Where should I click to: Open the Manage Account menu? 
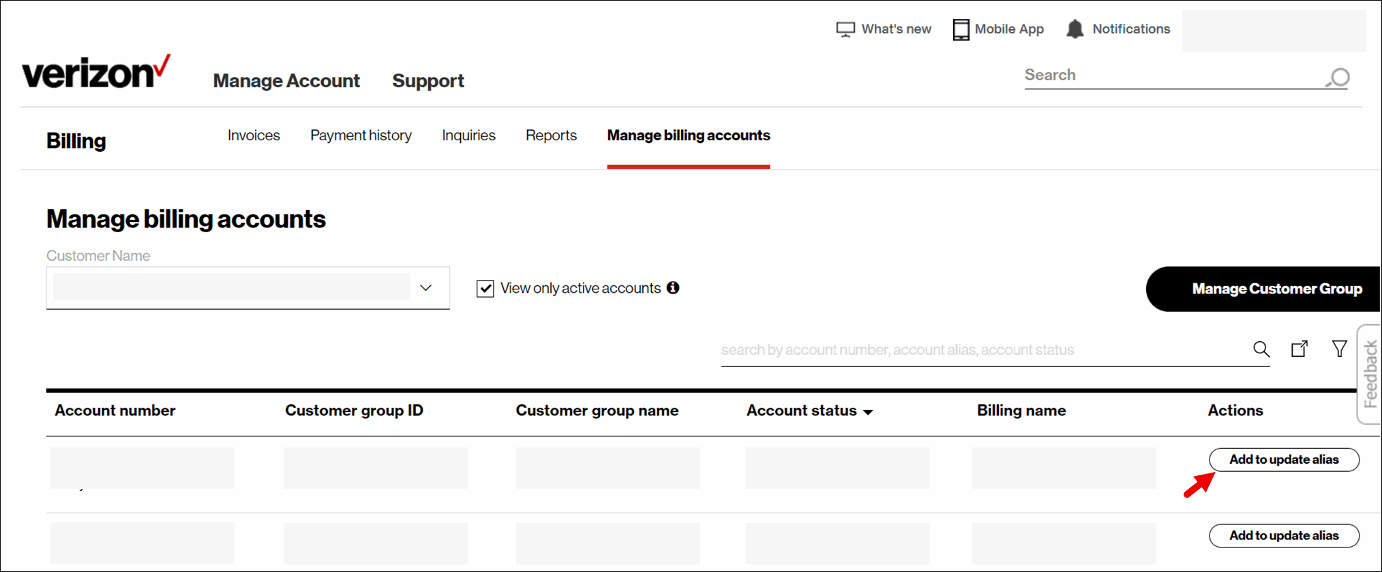click(286, 80)
